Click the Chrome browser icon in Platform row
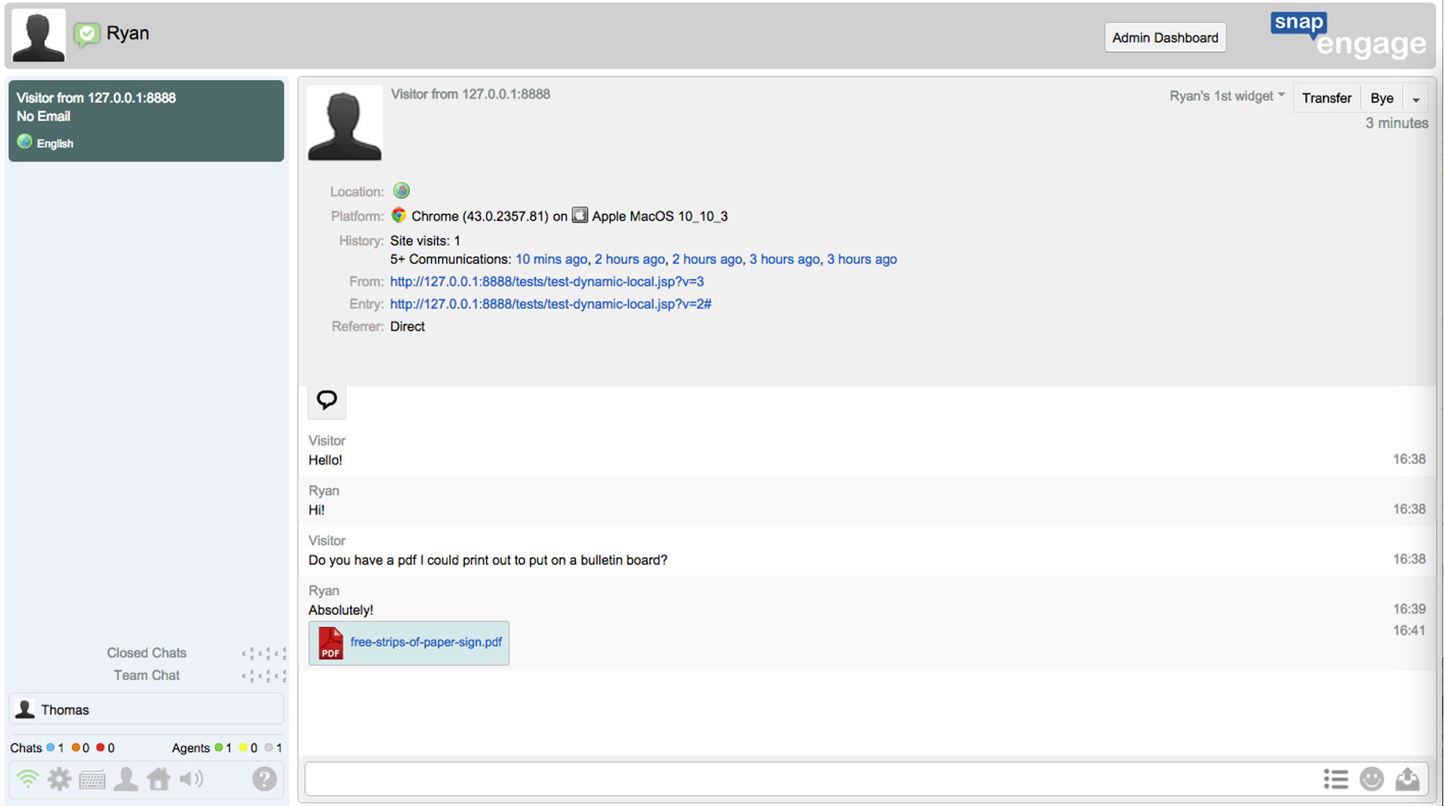Viewport: 1444px width, 806px height. 399,215
